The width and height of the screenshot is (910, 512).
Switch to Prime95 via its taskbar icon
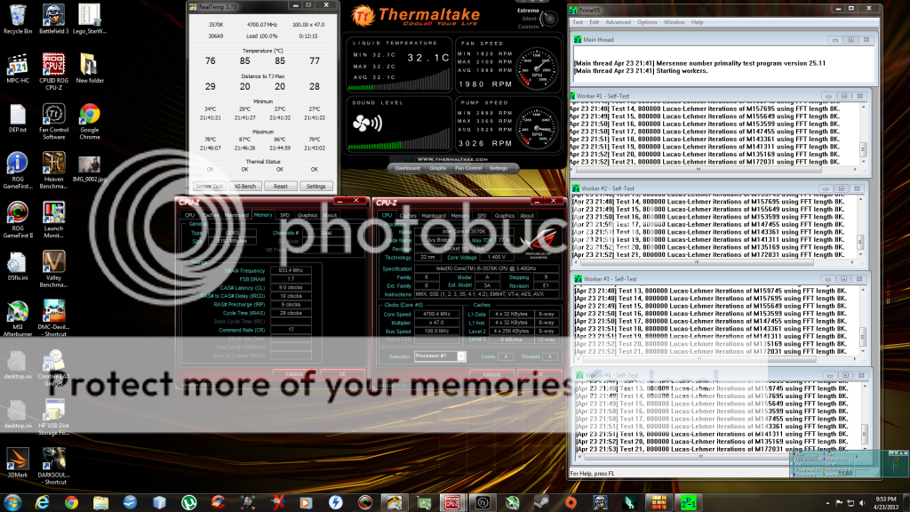pyautogui.click(x=689, y=502)
